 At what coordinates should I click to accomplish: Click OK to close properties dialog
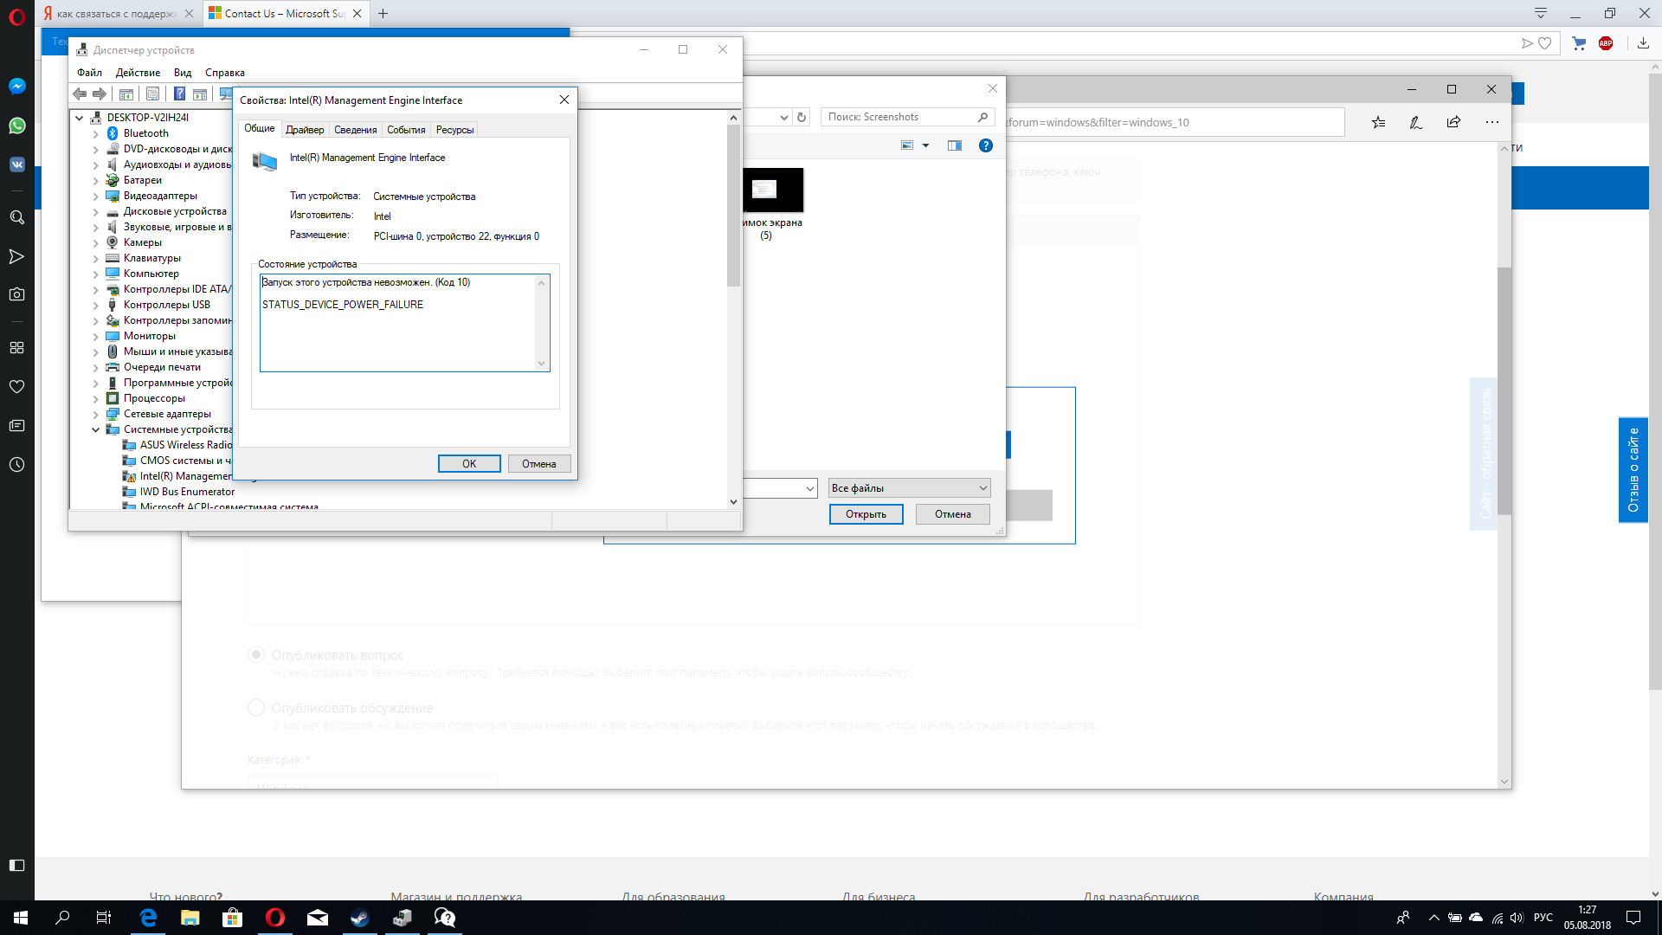point(468,463)
